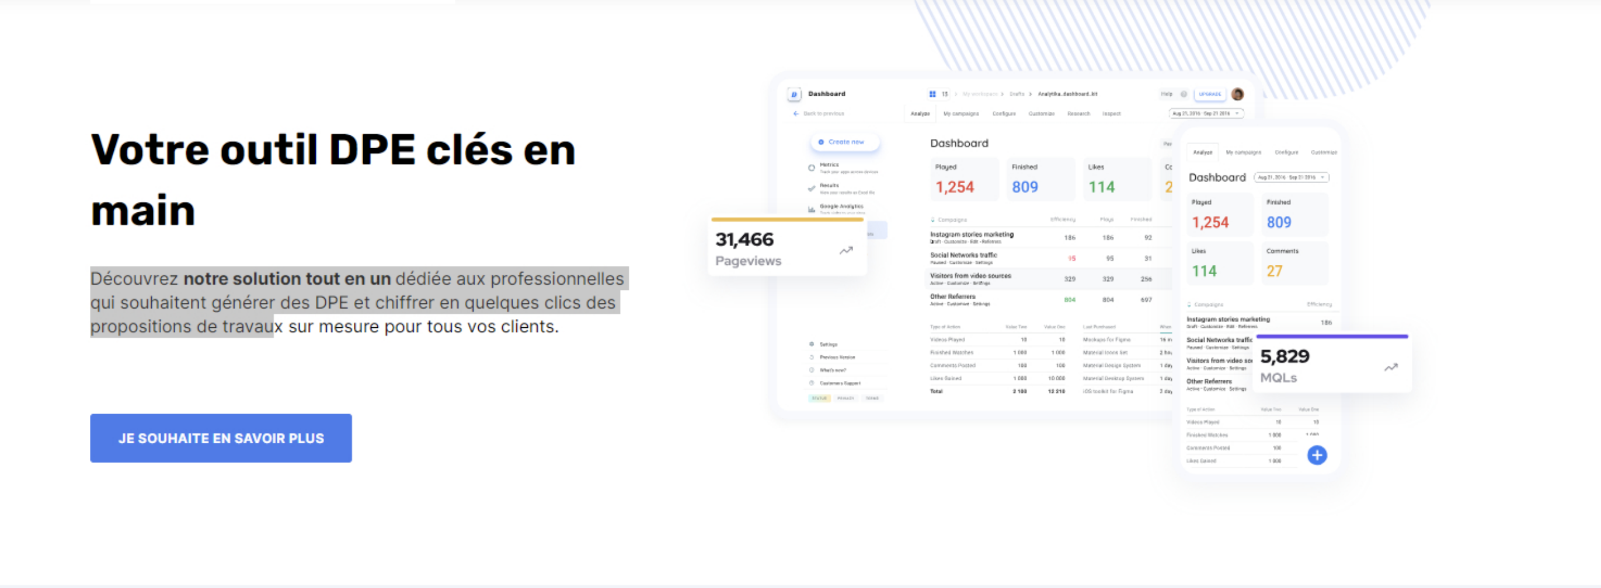
Task: Open the Google Analytics sidebar item
Action: point(840,206)
